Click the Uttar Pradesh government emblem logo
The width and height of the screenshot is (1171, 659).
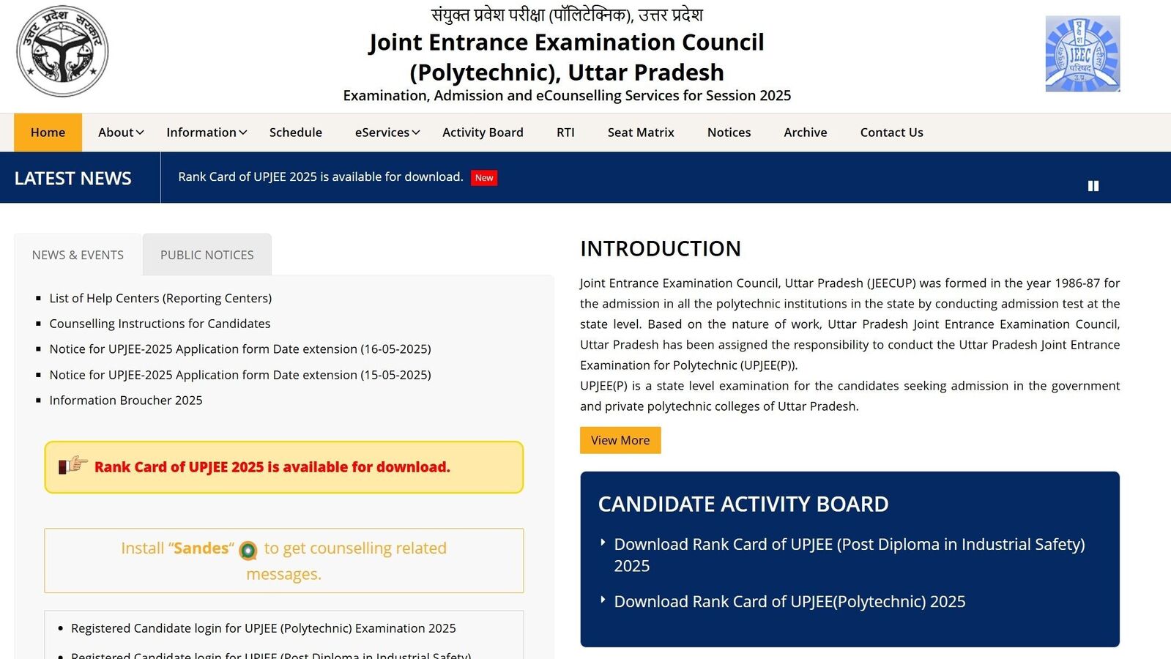(62, 51)
